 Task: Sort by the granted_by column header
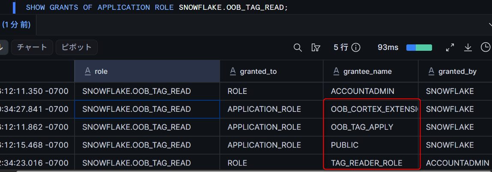coord(455,71)
